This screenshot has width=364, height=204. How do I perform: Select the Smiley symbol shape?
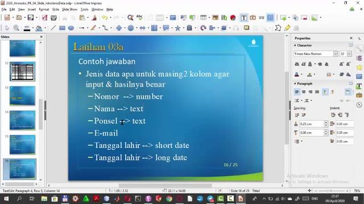point(131,28)
